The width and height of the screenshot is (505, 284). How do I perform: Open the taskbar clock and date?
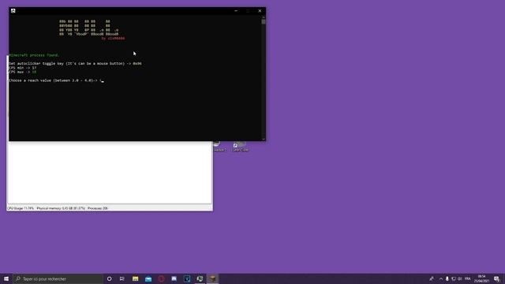(x=482, y=278)
